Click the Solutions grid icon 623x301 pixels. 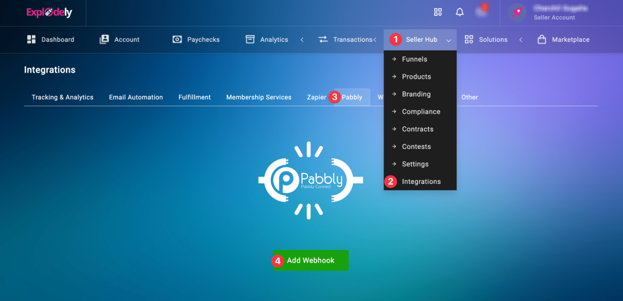coord(469,39)
